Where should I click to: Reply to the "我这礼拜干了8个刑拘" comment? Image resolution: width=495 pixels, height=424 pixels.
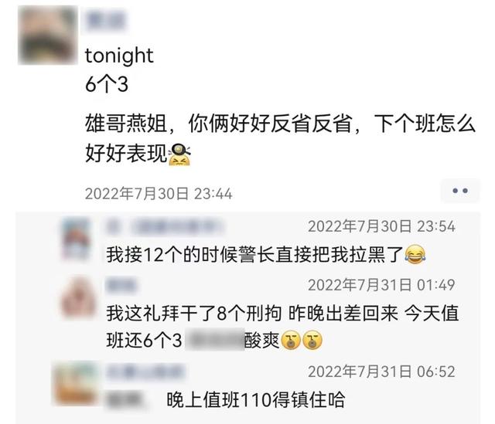282,327
